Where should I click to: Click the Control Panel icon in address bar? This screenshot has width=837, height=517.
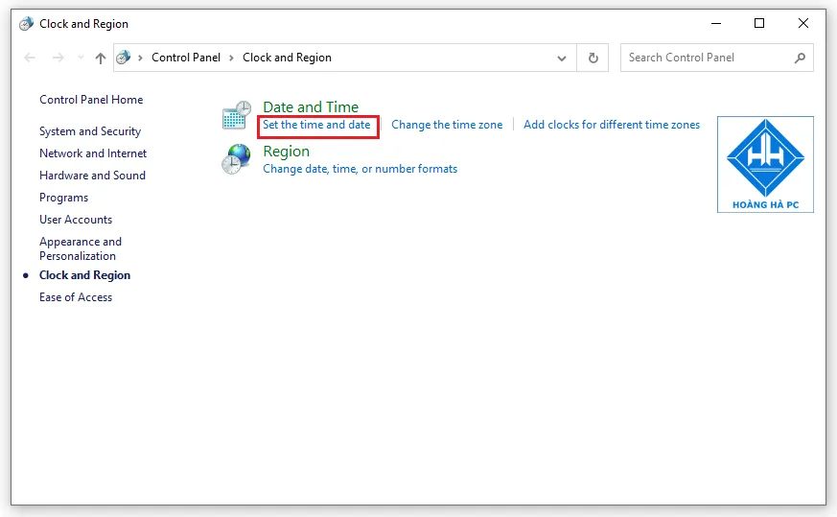124,58
